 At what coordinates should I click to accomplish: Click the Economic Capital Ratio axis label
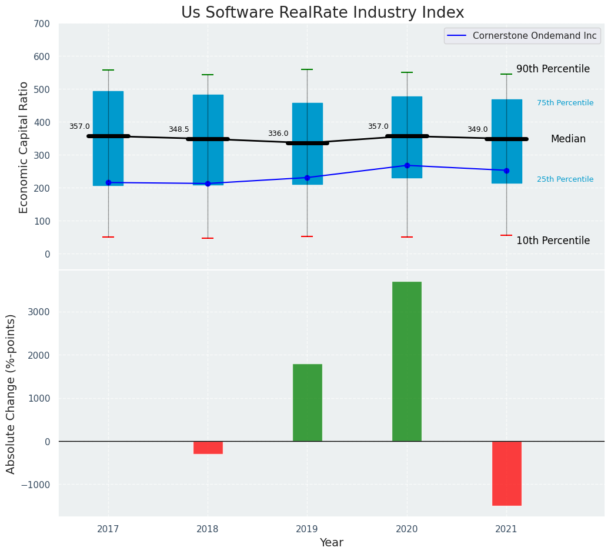pyautogui.click(x=24, y=147)
